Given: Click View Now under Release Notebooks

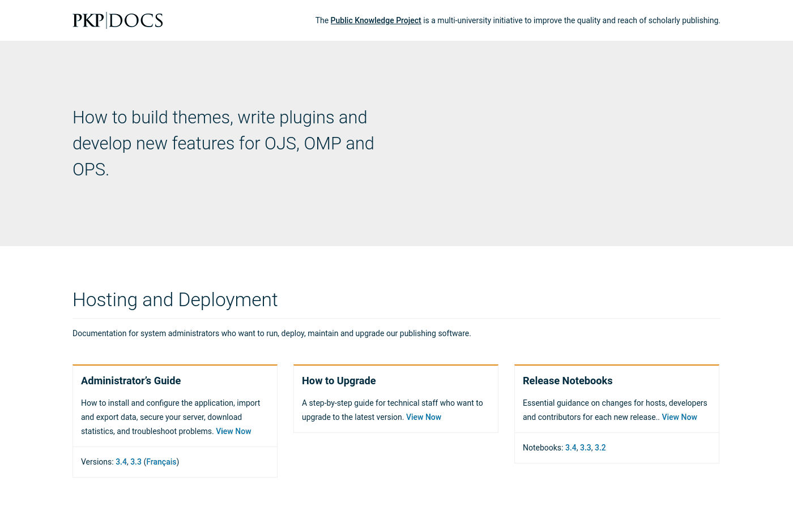Looking at the screenshot, I should [x=679, y=417].
